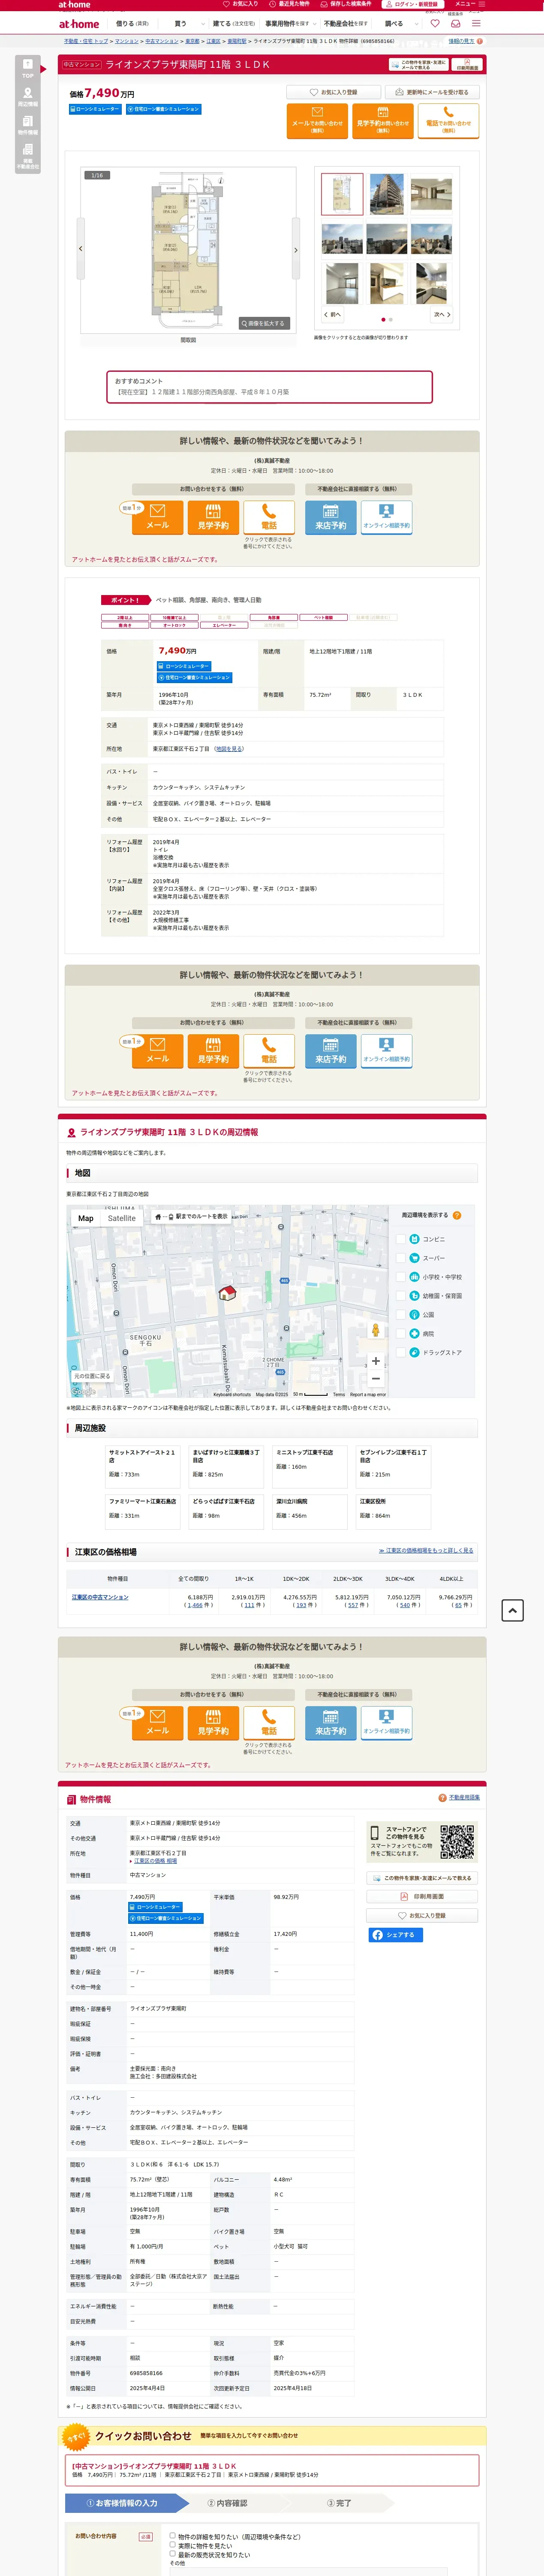This screenshot has width=544, height=2576.
Task: Open favorites heart icon in header
Action: (x=435, y=23)
